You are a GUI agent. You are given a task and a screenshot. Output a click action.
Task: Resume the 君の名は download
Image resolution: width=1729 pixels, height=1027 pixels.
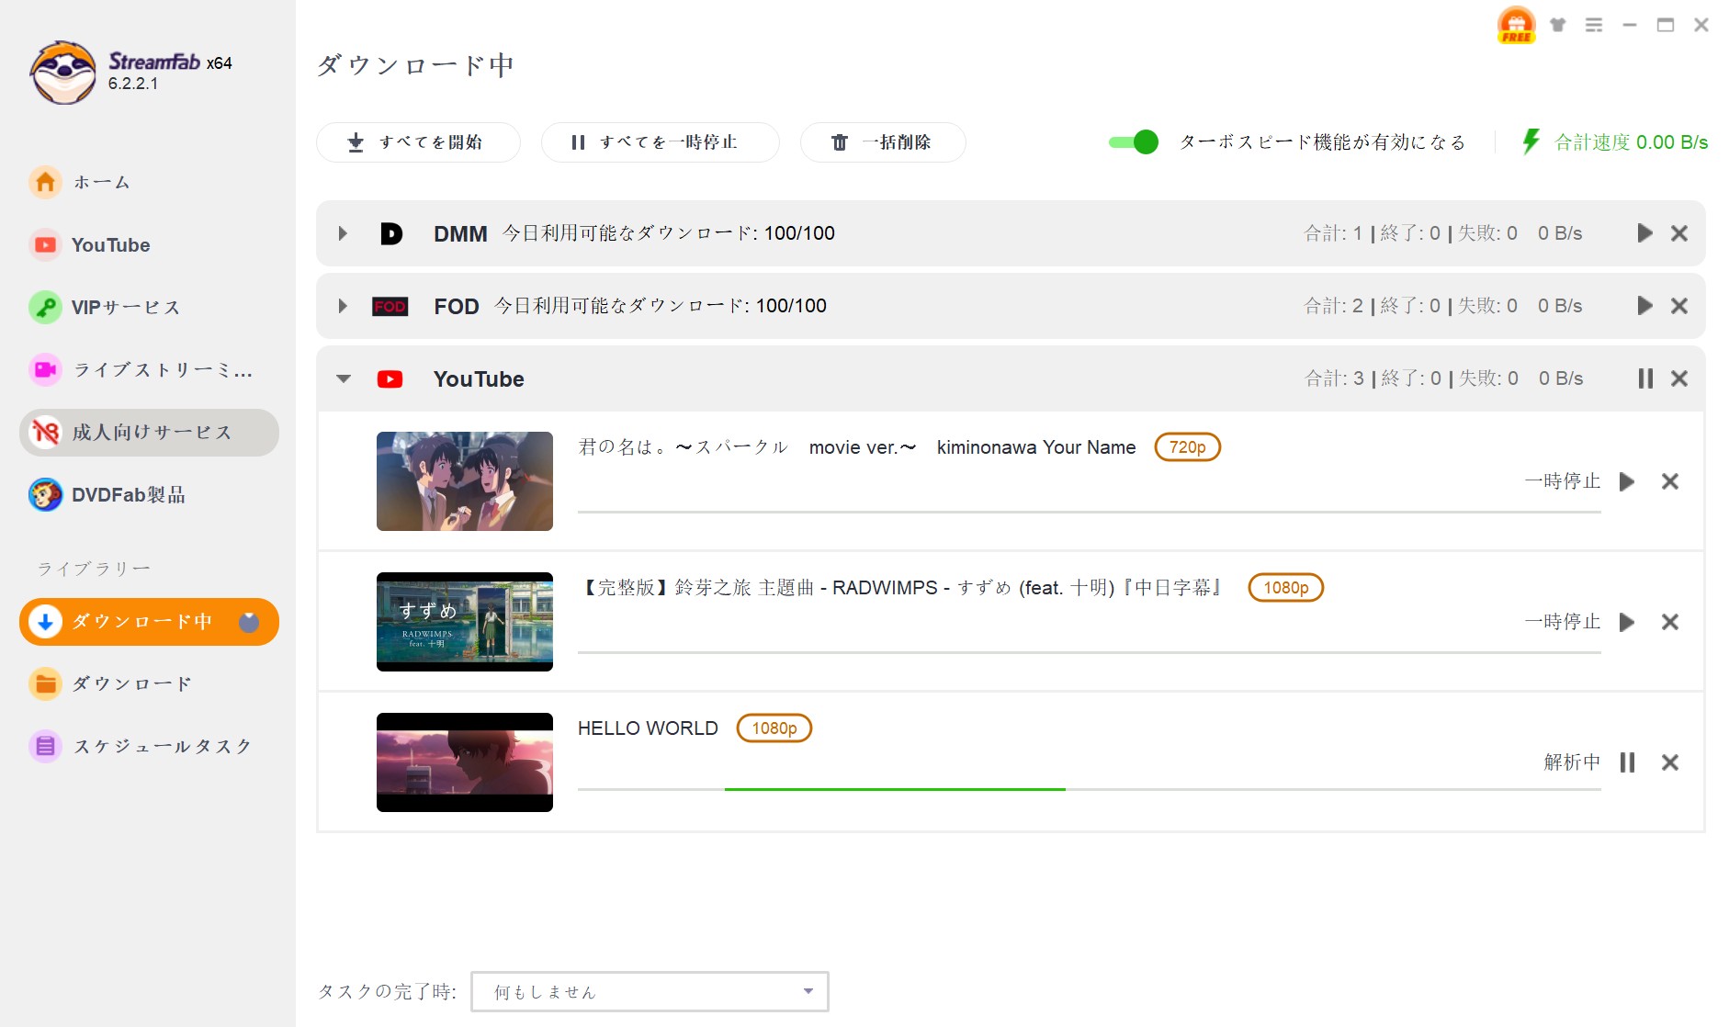pos(1627,481)
